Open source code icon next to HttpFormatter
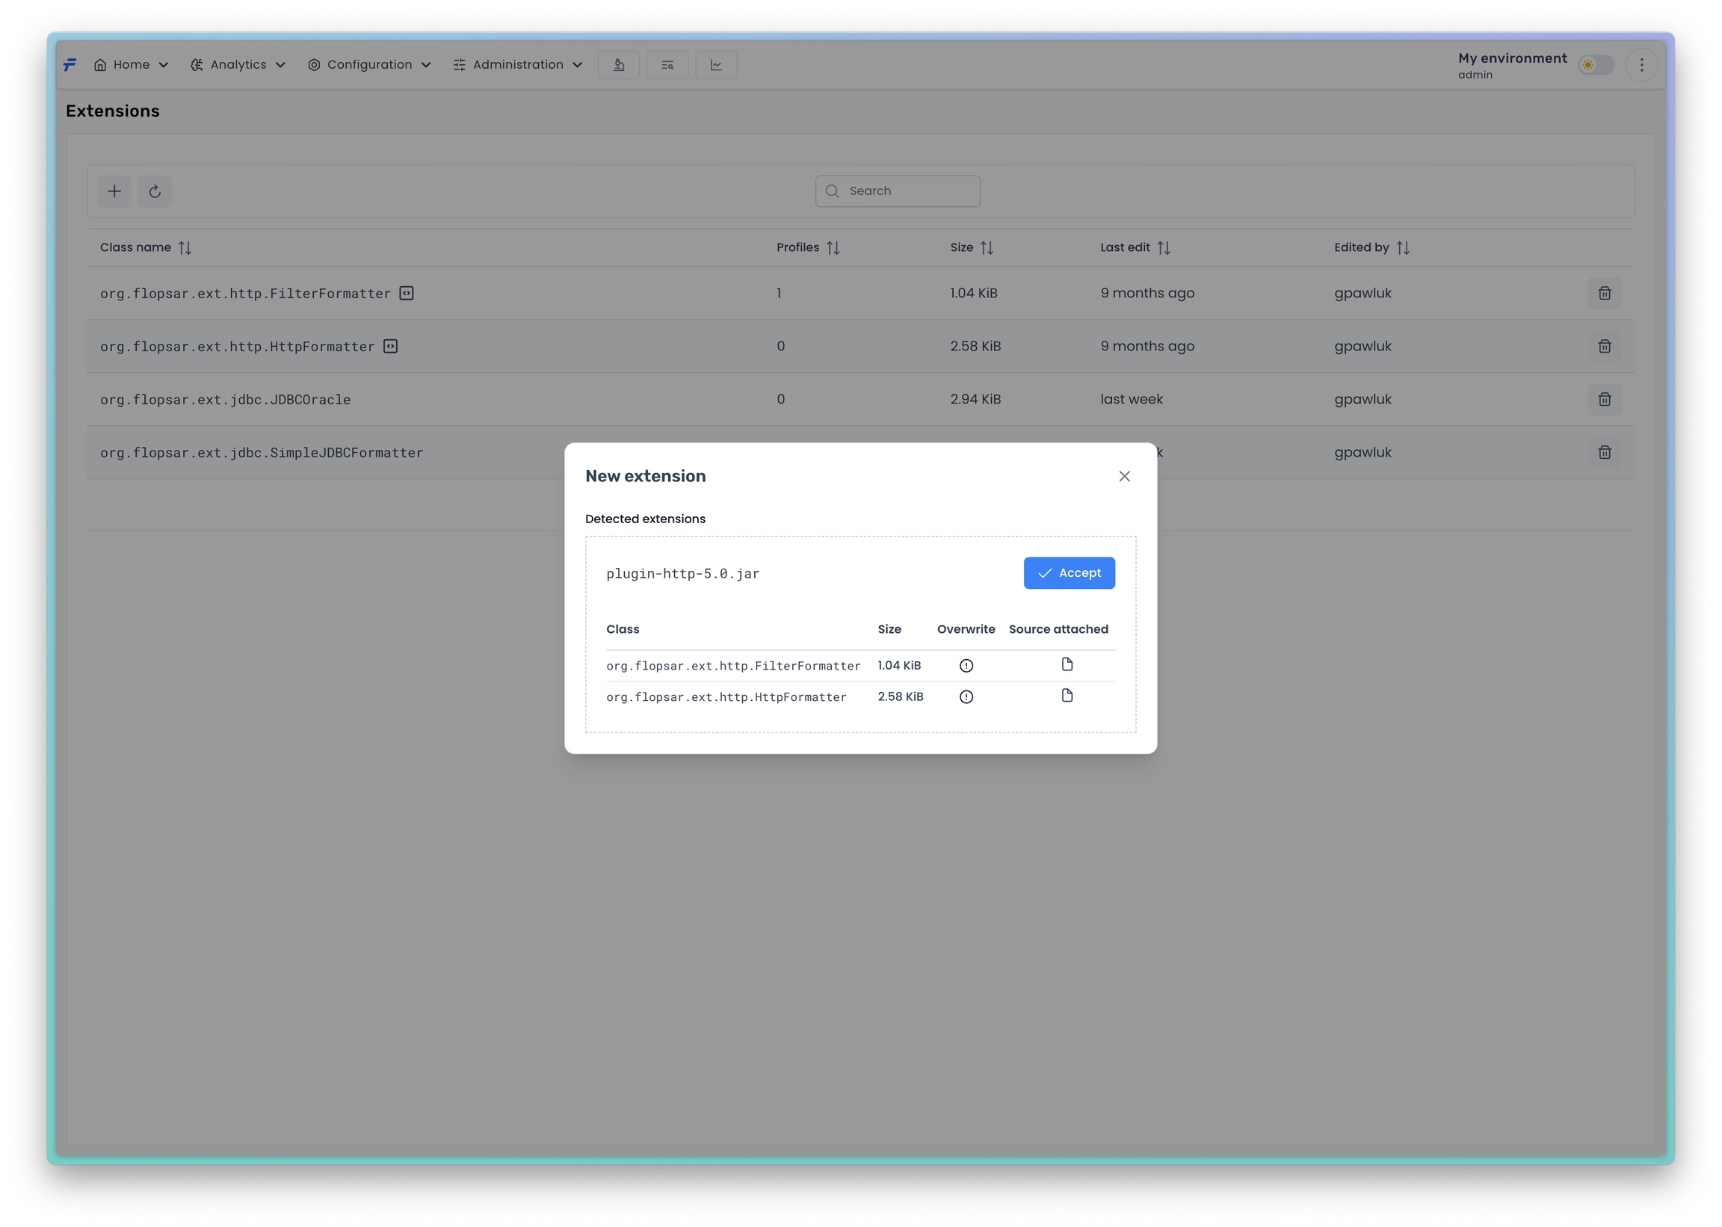Screen dimensions: 1722x1227 coord(390,346)
